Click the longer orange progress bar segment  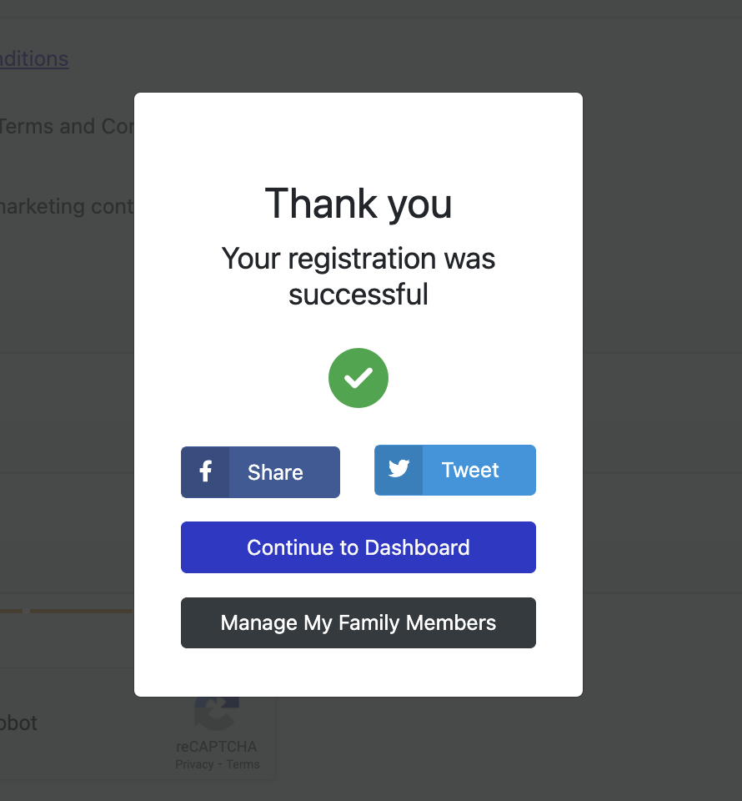[x=82, y=611]
